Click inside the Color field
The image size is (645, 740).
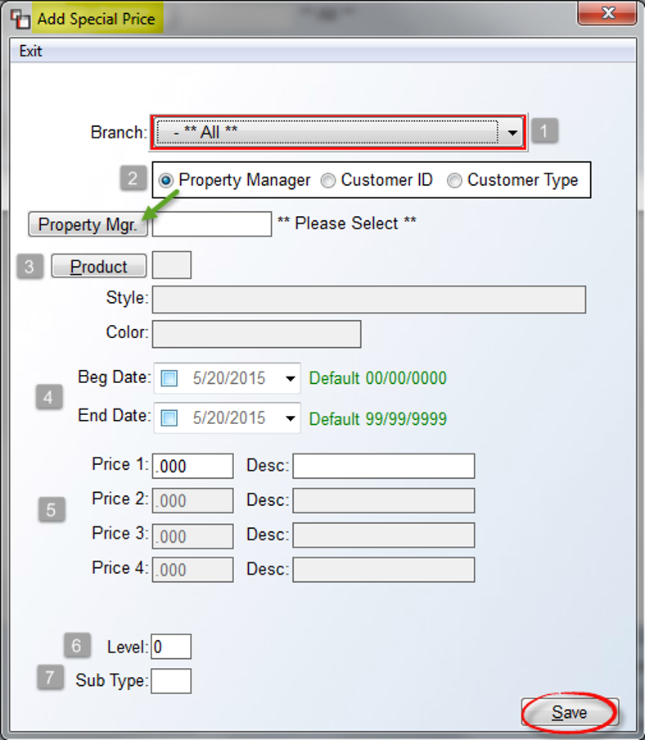[257, 334]
